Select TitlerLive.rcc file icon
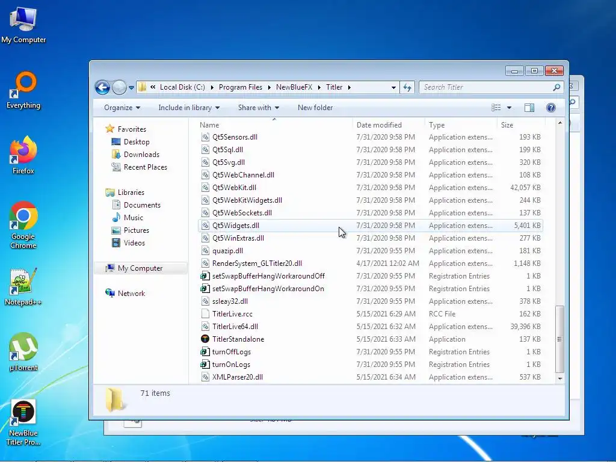 click(x=205, y=314)
